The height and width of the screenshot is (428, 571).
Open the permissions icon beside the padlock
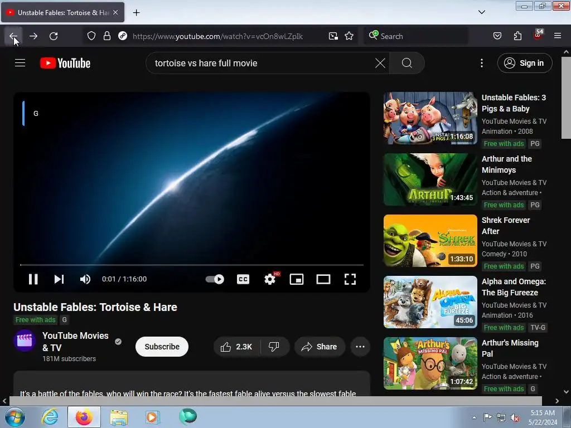(x=123, y=36)
